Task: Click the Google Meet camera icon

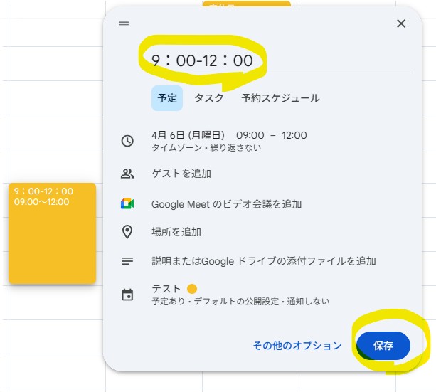Action: 127,204
